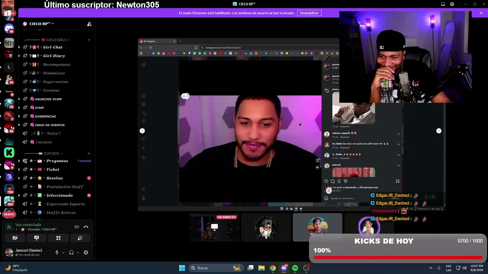The width and height of the screenshot is (488, 274).
Task: Mute the microphone
Action: tap(57, 252)
